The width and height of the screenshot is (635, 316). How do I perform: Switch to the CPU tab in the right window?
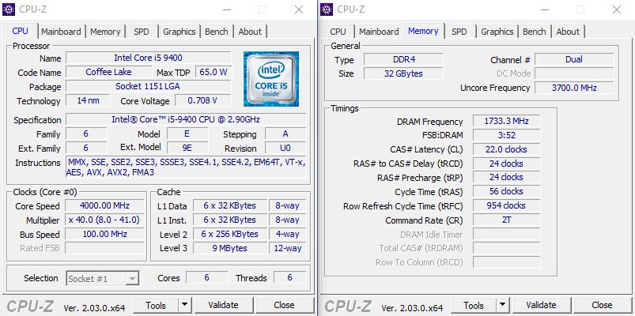pyautogui.click(x=338, y=32)
